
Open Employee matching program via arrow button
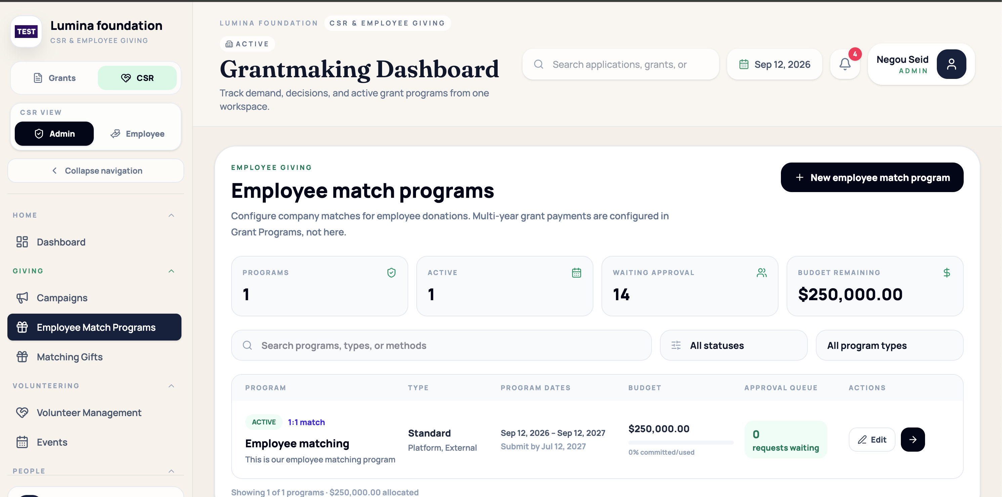pos(913,440)
